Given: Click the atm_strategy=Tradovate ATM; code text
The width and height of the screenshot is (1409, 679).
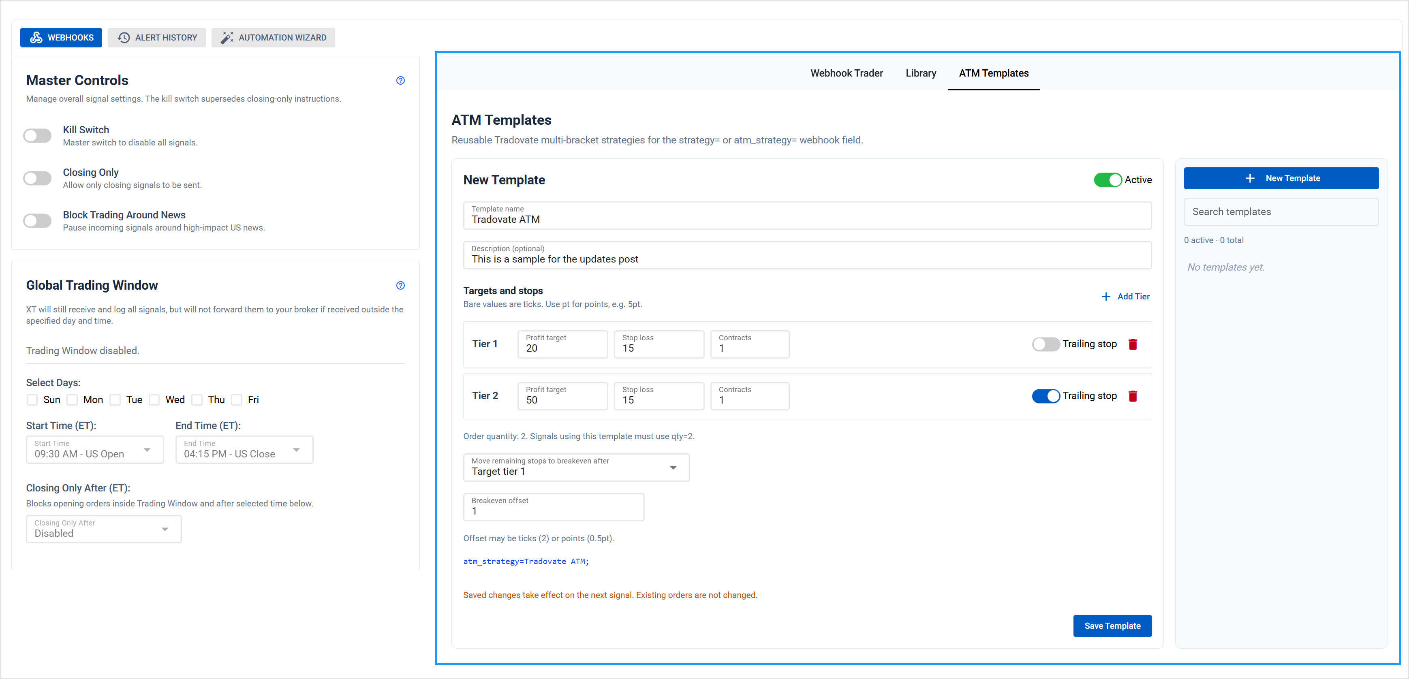Looking at the screenshot, I should pyautogui.click(x=526, y=562).
